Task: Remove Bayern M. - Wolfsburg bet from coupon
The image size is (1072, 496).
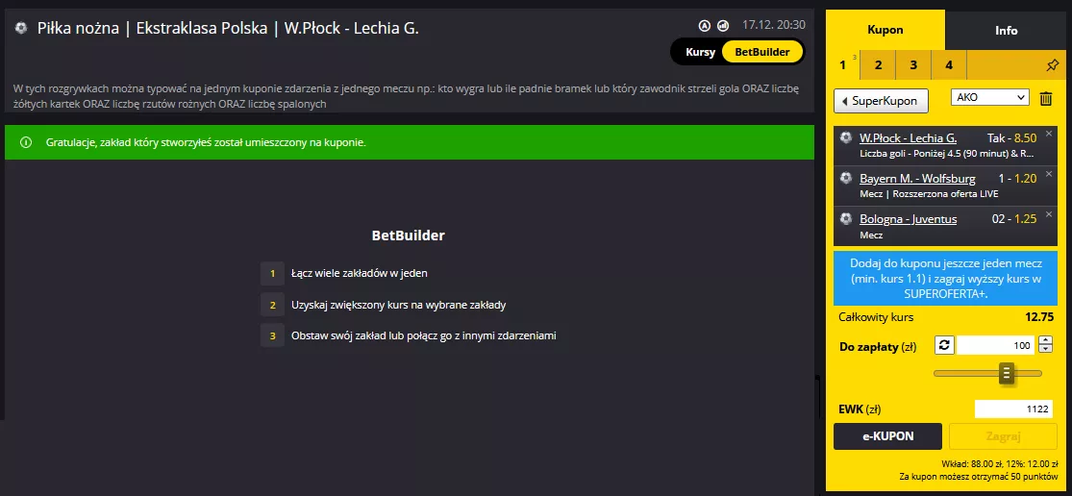Action: 1050,174
